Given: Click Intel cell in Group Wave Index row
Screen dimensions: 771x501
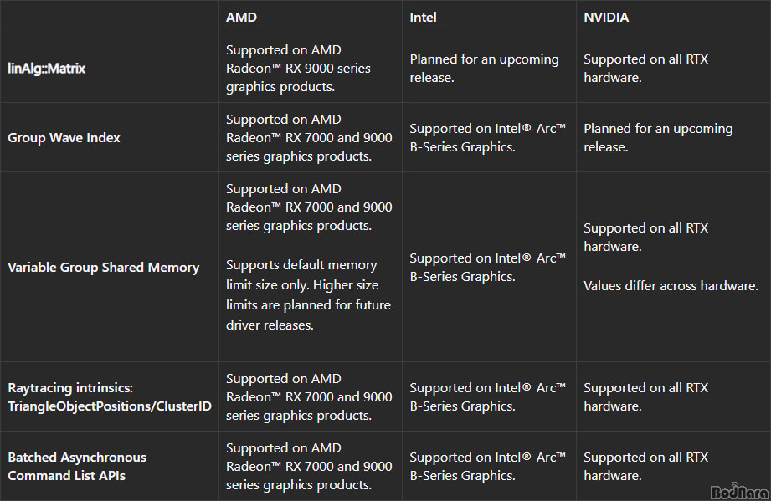Looking at the screenshot, I should 487,138.
